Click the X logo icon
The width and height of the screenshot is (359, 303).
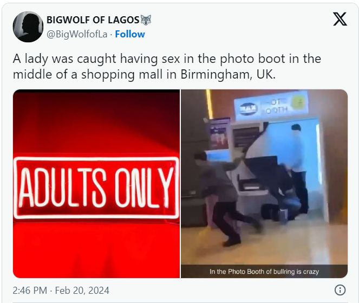pos(340,20)
